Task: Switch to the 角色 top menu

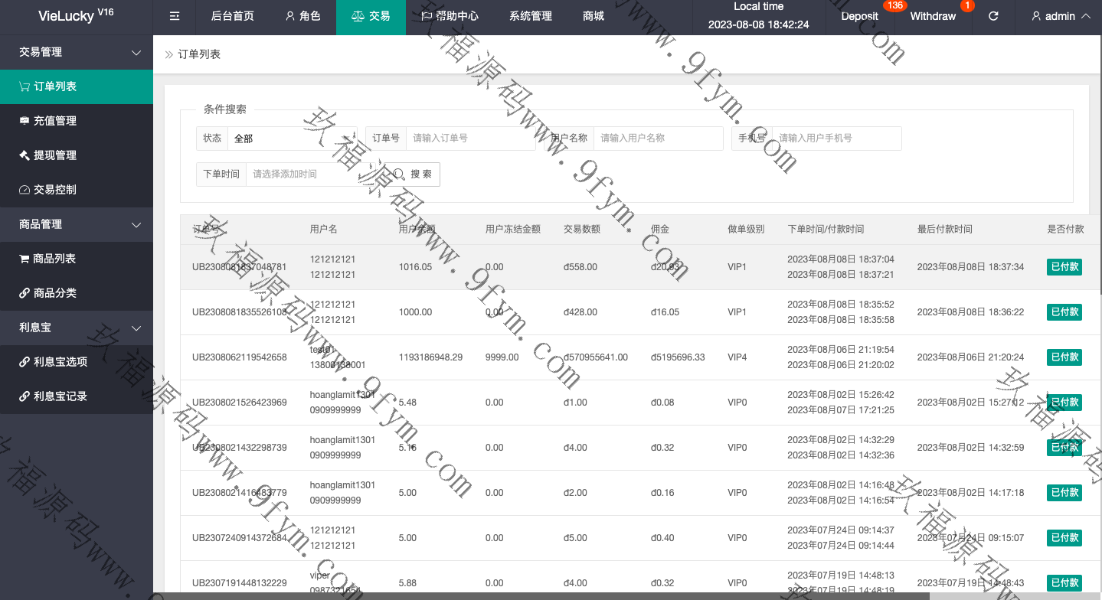Action: click(302, 16)
